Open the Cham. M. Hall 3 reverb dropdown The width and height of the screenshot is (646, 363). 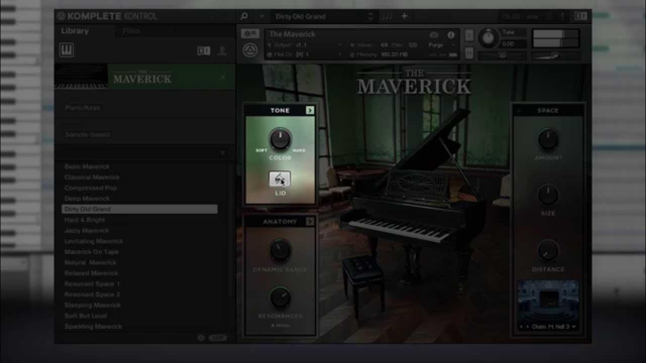[x=548, y=327]
